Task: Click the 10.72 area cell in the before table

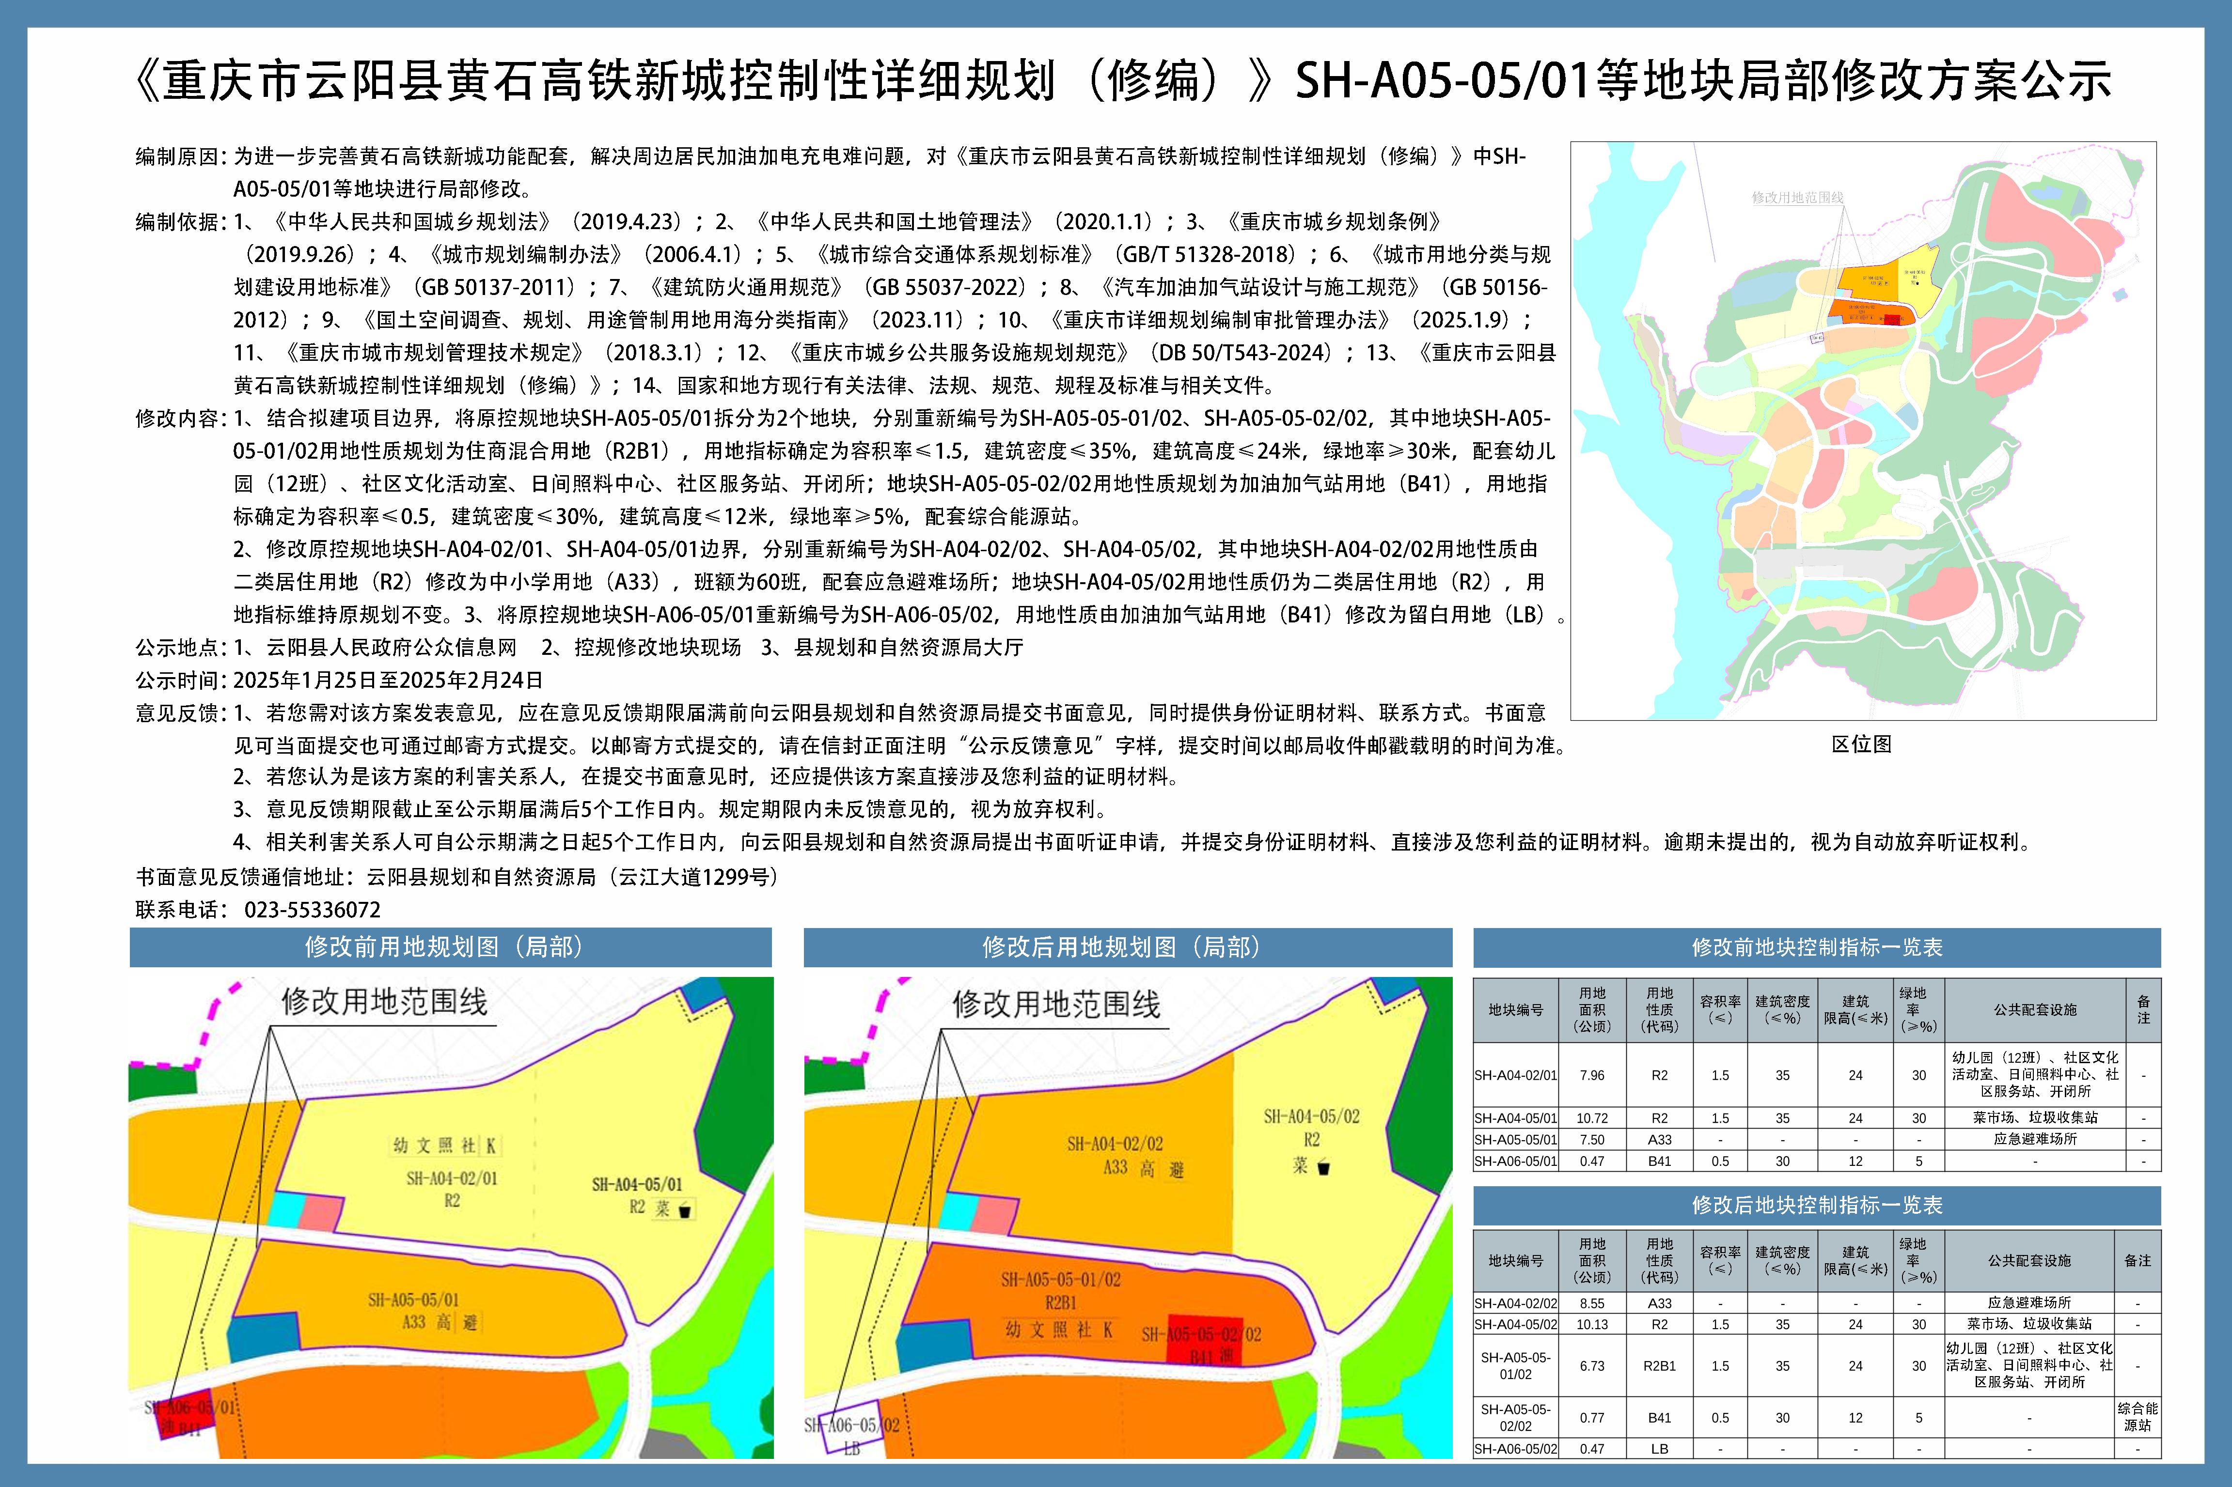Action: click(x=1593, y=1118)
